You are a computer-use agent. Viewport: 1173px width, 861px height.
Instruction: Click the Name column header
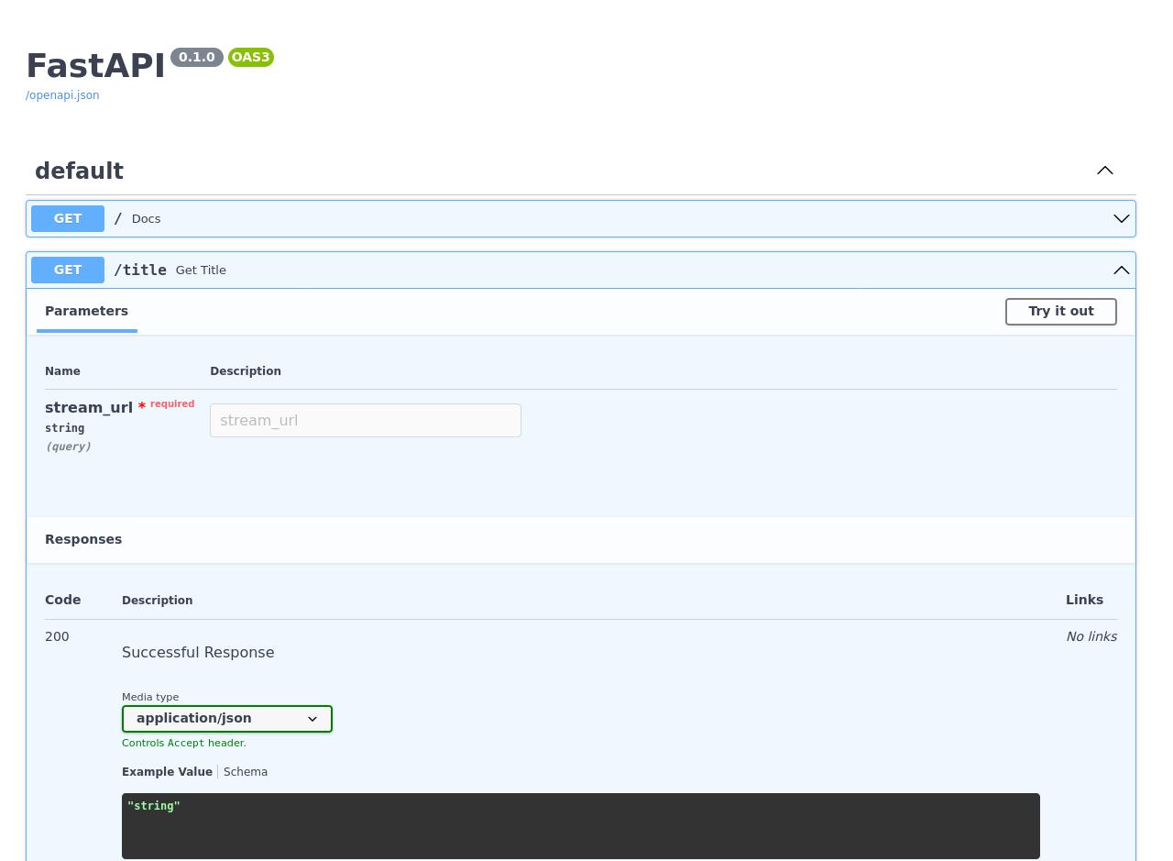pyautogui.click(x=62, y=371)
